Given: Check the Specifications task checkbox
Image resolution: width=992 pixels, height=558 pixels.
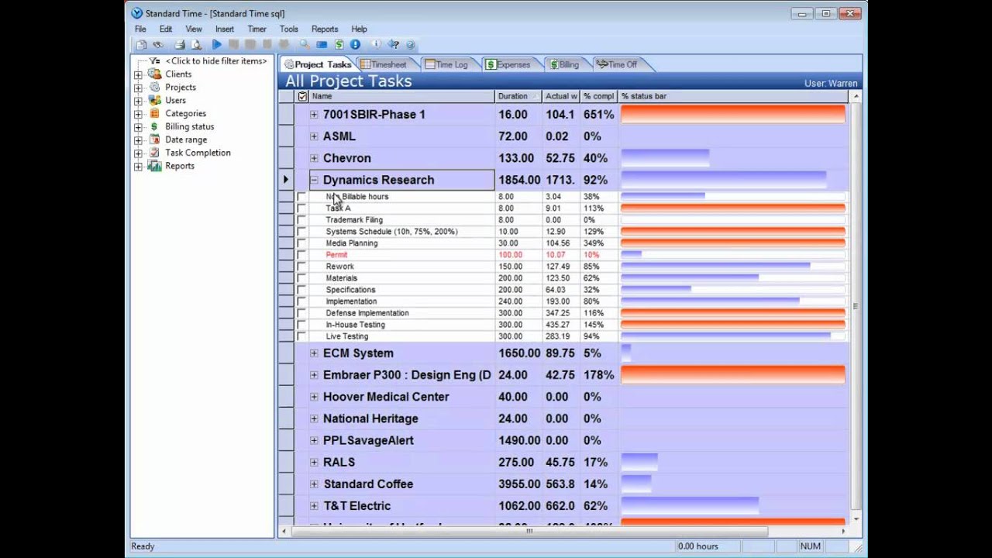Looking at the screenshot, I should pyautogui.click(x=301, y=290).
